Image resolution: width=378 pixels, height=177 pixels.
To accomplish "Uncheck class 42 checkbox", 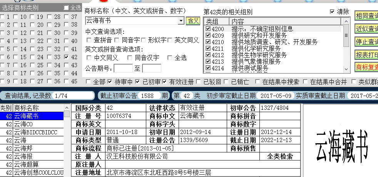I will pyautogui.click(x=67, y=57).
